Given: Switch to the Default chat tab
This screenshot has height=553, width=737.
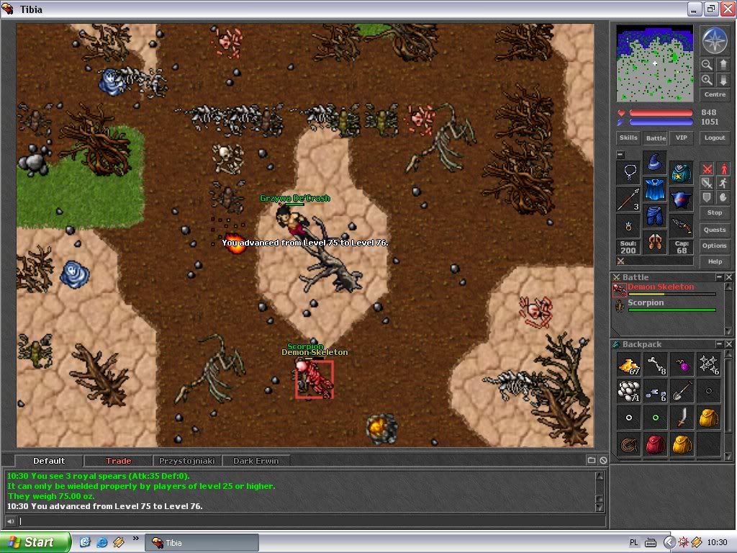Looking at the screenshot, I should 49,461.
